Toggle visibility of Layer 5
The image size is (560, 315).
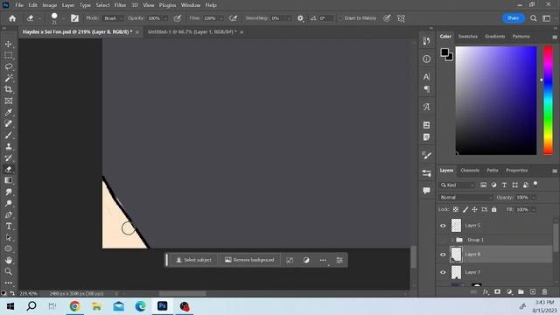(443, 226)
